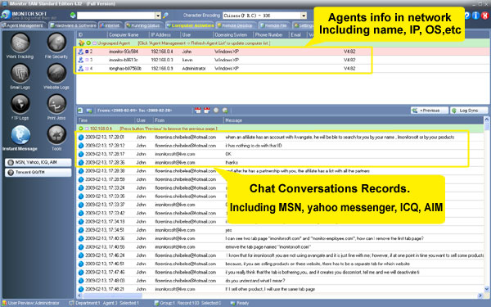
Task: Click inside the search text field
Action: tap(116, 16)
